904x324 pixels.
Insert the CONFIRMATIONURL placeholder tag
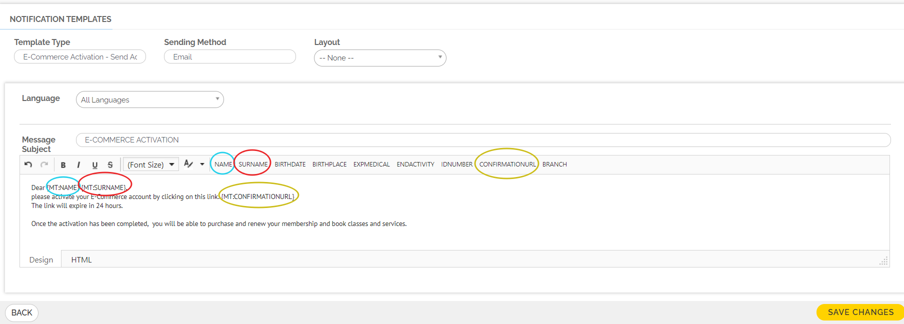(507, 164)
